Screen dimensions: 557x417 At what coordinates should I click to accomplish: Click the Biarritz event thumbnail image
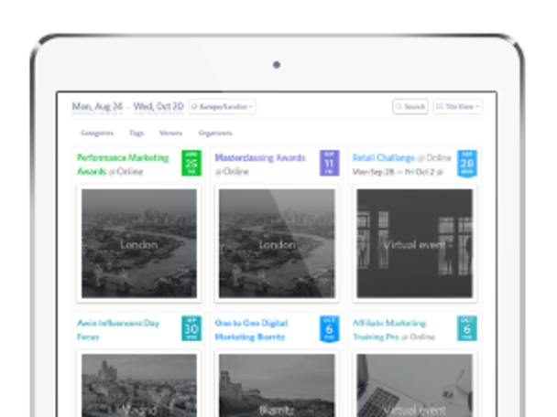click(276, 386)
